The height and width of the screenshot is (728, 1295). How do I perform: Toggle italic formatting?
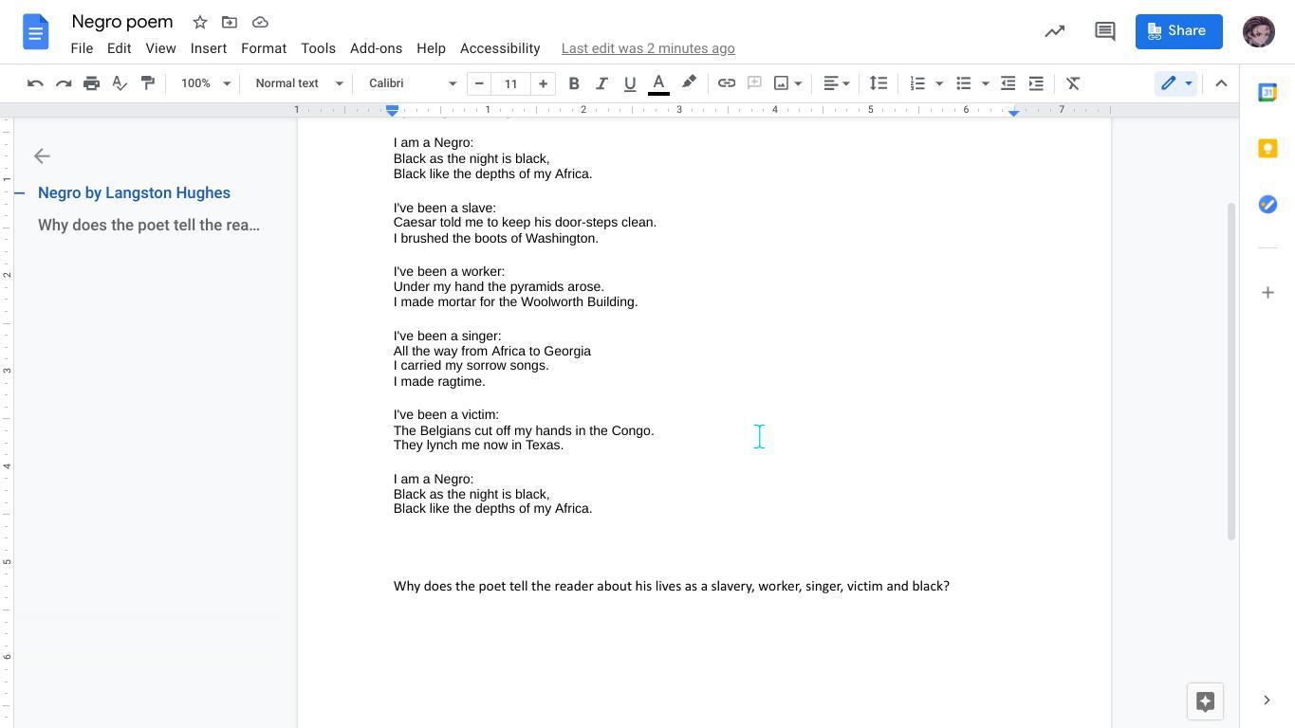[601, 83]
